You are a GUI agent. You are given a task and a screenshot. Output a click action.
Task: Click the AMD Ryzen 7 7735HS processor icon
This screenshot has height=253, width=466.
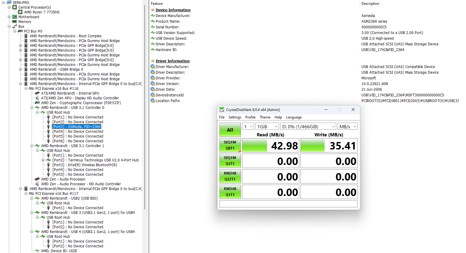[x=20, y=12]
